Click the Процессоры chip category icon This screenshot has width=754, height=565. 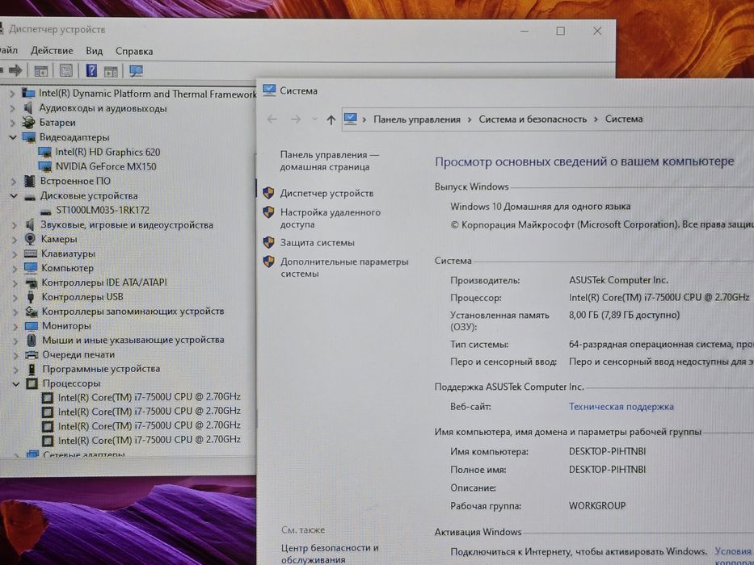point(32,383)
